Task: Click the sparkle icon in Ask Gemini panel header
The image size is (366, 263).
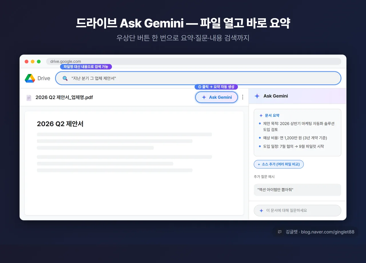Action: 257,96
